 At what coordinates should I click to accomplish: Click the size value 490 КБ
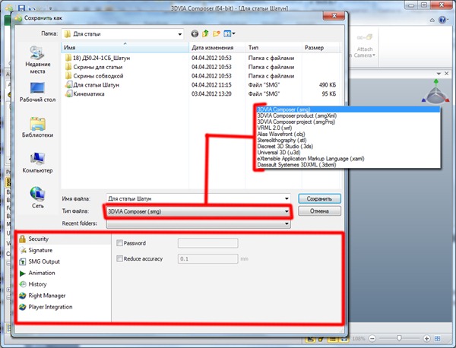pyautogui.click(x=327, y=85)
